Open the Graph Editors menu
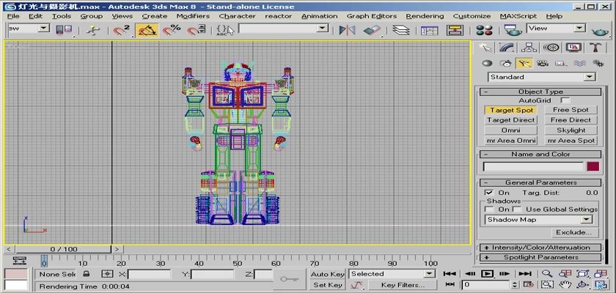 372,16
